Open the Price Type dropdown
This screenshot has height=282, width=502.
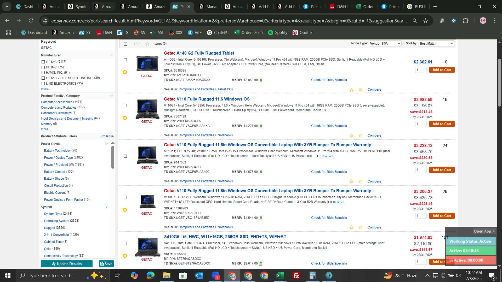[x=385, y=44]
